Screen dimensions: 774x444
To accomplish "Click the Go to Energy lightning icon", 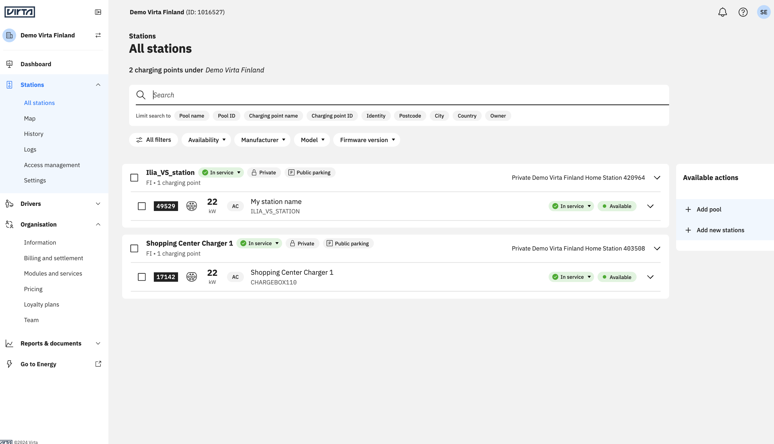I will click(x=9, y=364).
